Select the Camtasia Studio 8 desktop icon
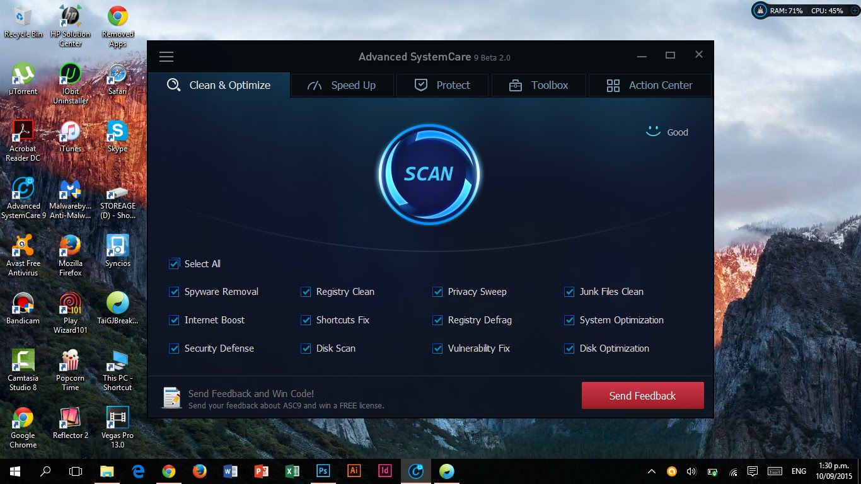This screenshot has width=861, height=484. pyautogui.click(x=23, y=370)
